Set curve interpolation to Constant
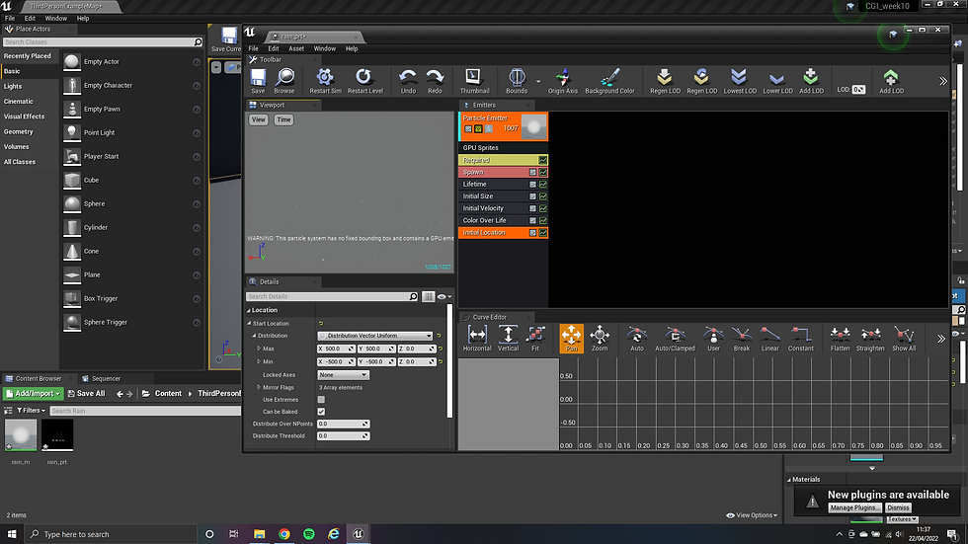The image size is (968, 544). pos(801,339)
